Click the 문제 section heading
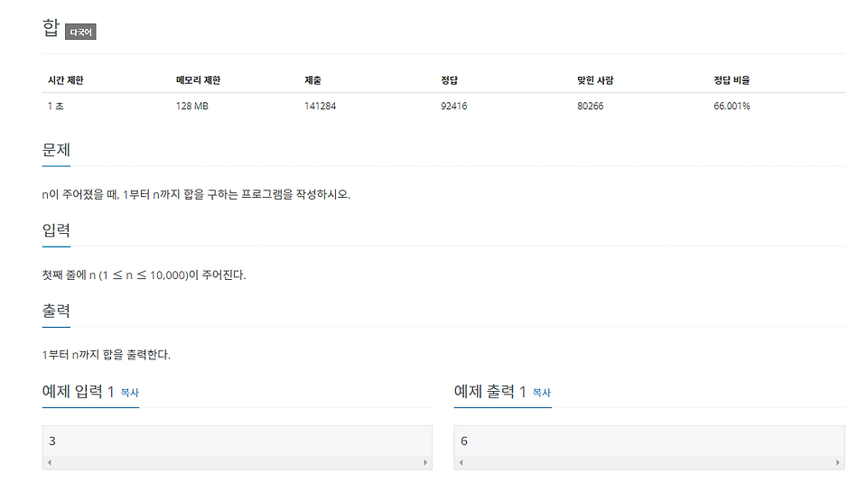 point(56,150)
